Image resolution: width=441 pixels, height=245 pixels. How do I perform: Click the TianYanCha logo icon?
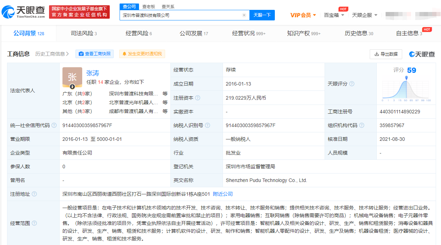point(8,12)
